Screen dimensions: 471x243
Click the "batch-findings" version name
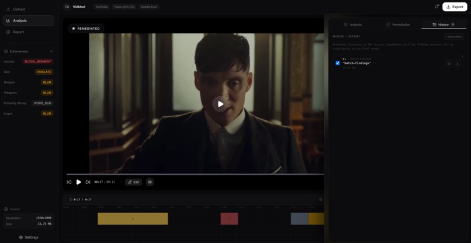(356, 63)
